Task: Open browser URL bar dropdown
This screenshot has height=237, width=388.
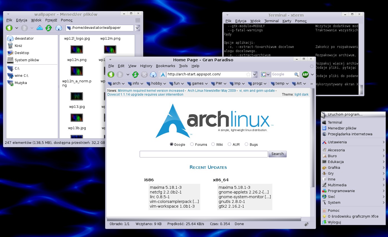Action: click(x=254, y=74)
